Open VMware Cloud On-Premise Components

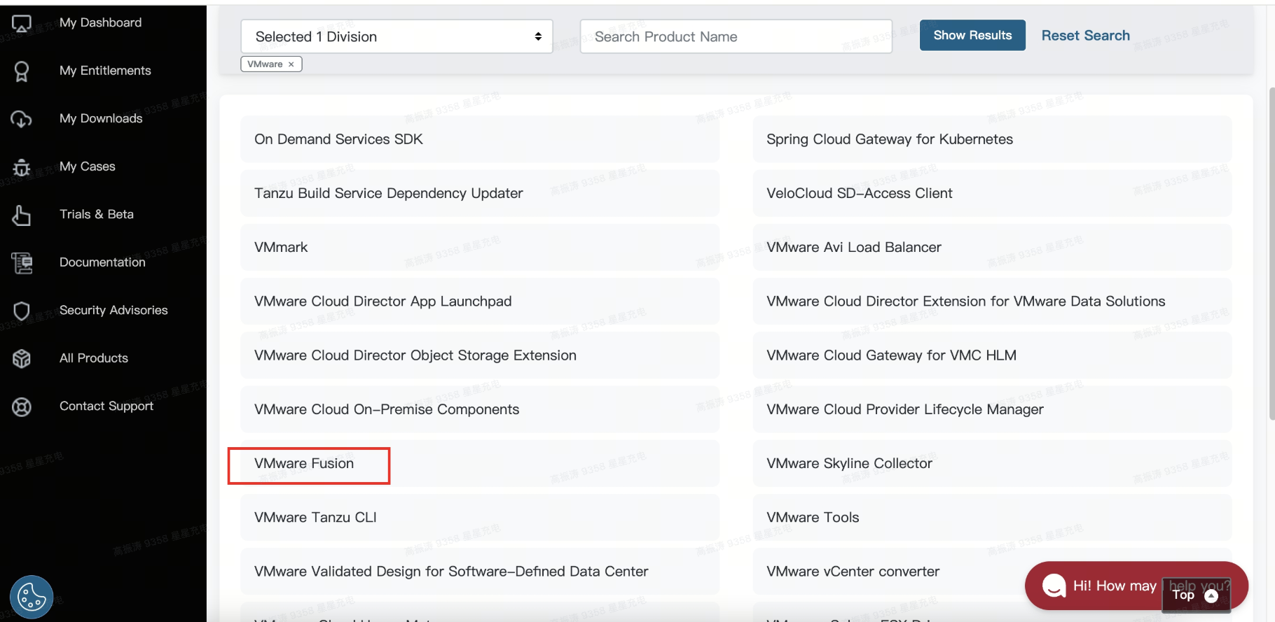pos(480,409)
